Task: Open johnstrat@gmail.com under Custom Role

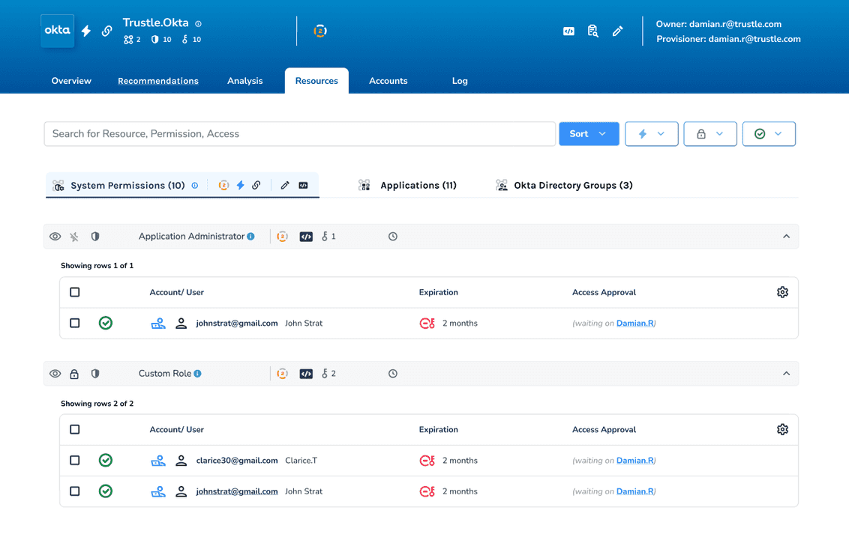Action: [236, 491]
